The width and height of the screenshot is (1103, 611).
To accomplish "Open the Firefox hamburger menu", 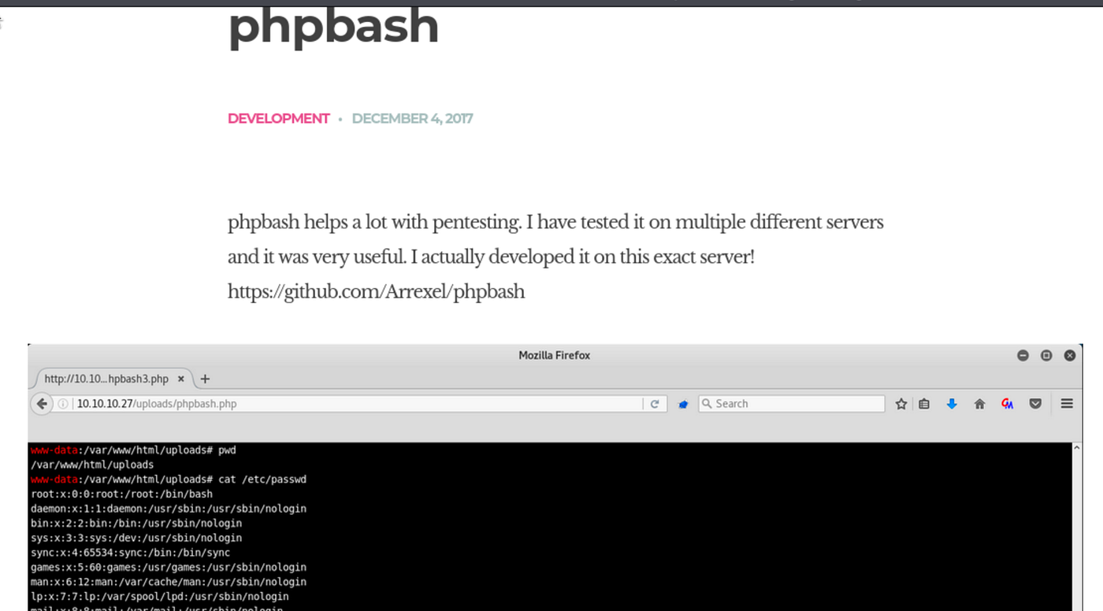I will 1067,404.
